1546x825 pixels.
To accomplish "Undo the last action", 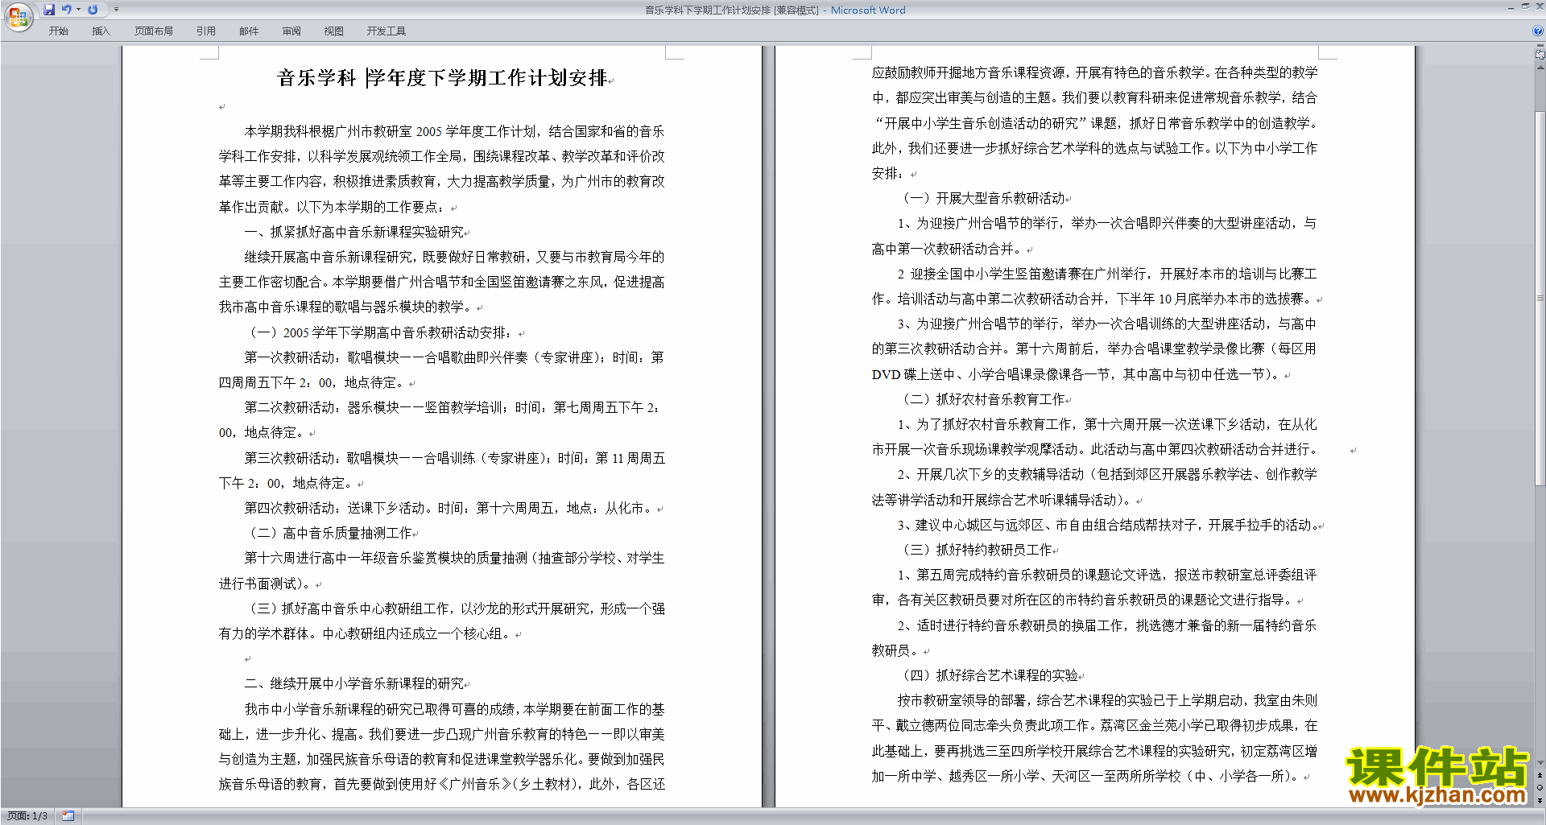I will pos(66,10).
